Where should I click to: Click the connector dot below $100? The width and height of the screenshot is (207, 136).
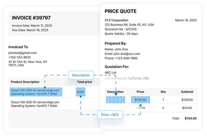(x=81, y=96)
